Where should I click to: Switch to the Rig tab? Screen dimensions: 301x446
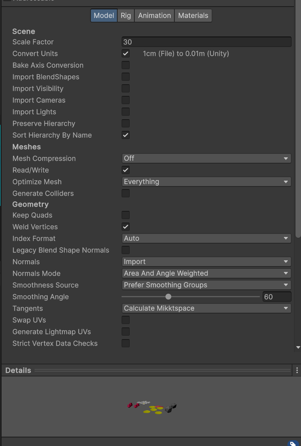click(126, 16)
